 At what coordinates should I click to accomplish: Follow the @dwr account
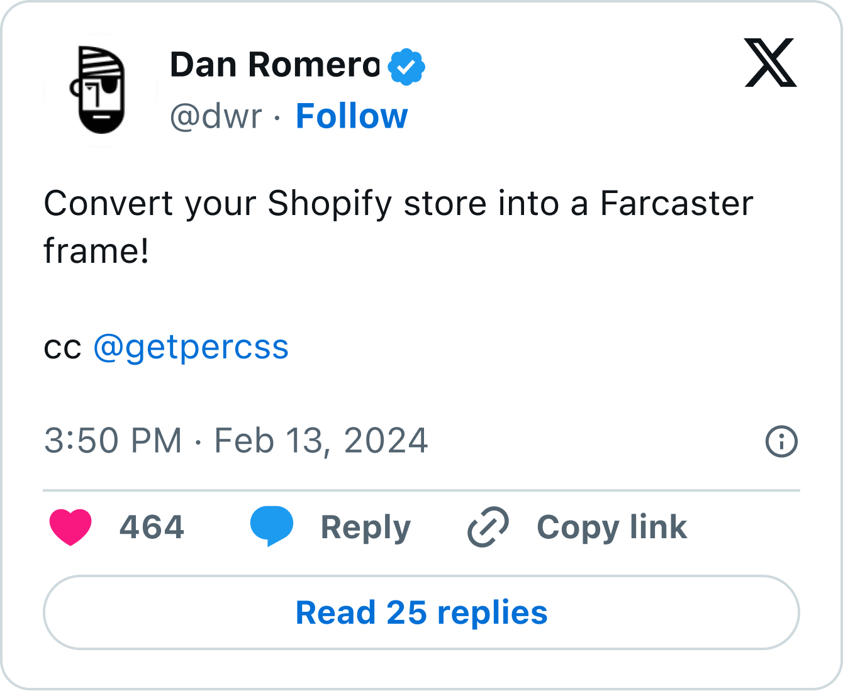[352, 116]
